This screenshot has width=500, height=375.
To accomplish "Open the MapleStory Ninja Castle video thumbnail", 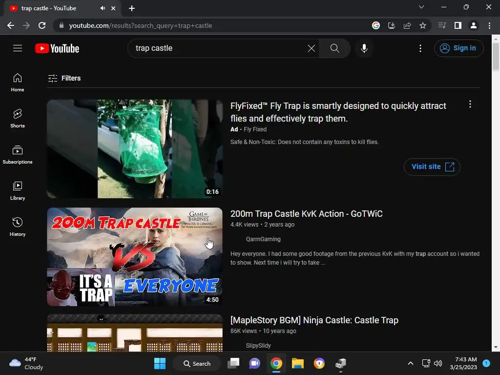I will pos(135,333).
